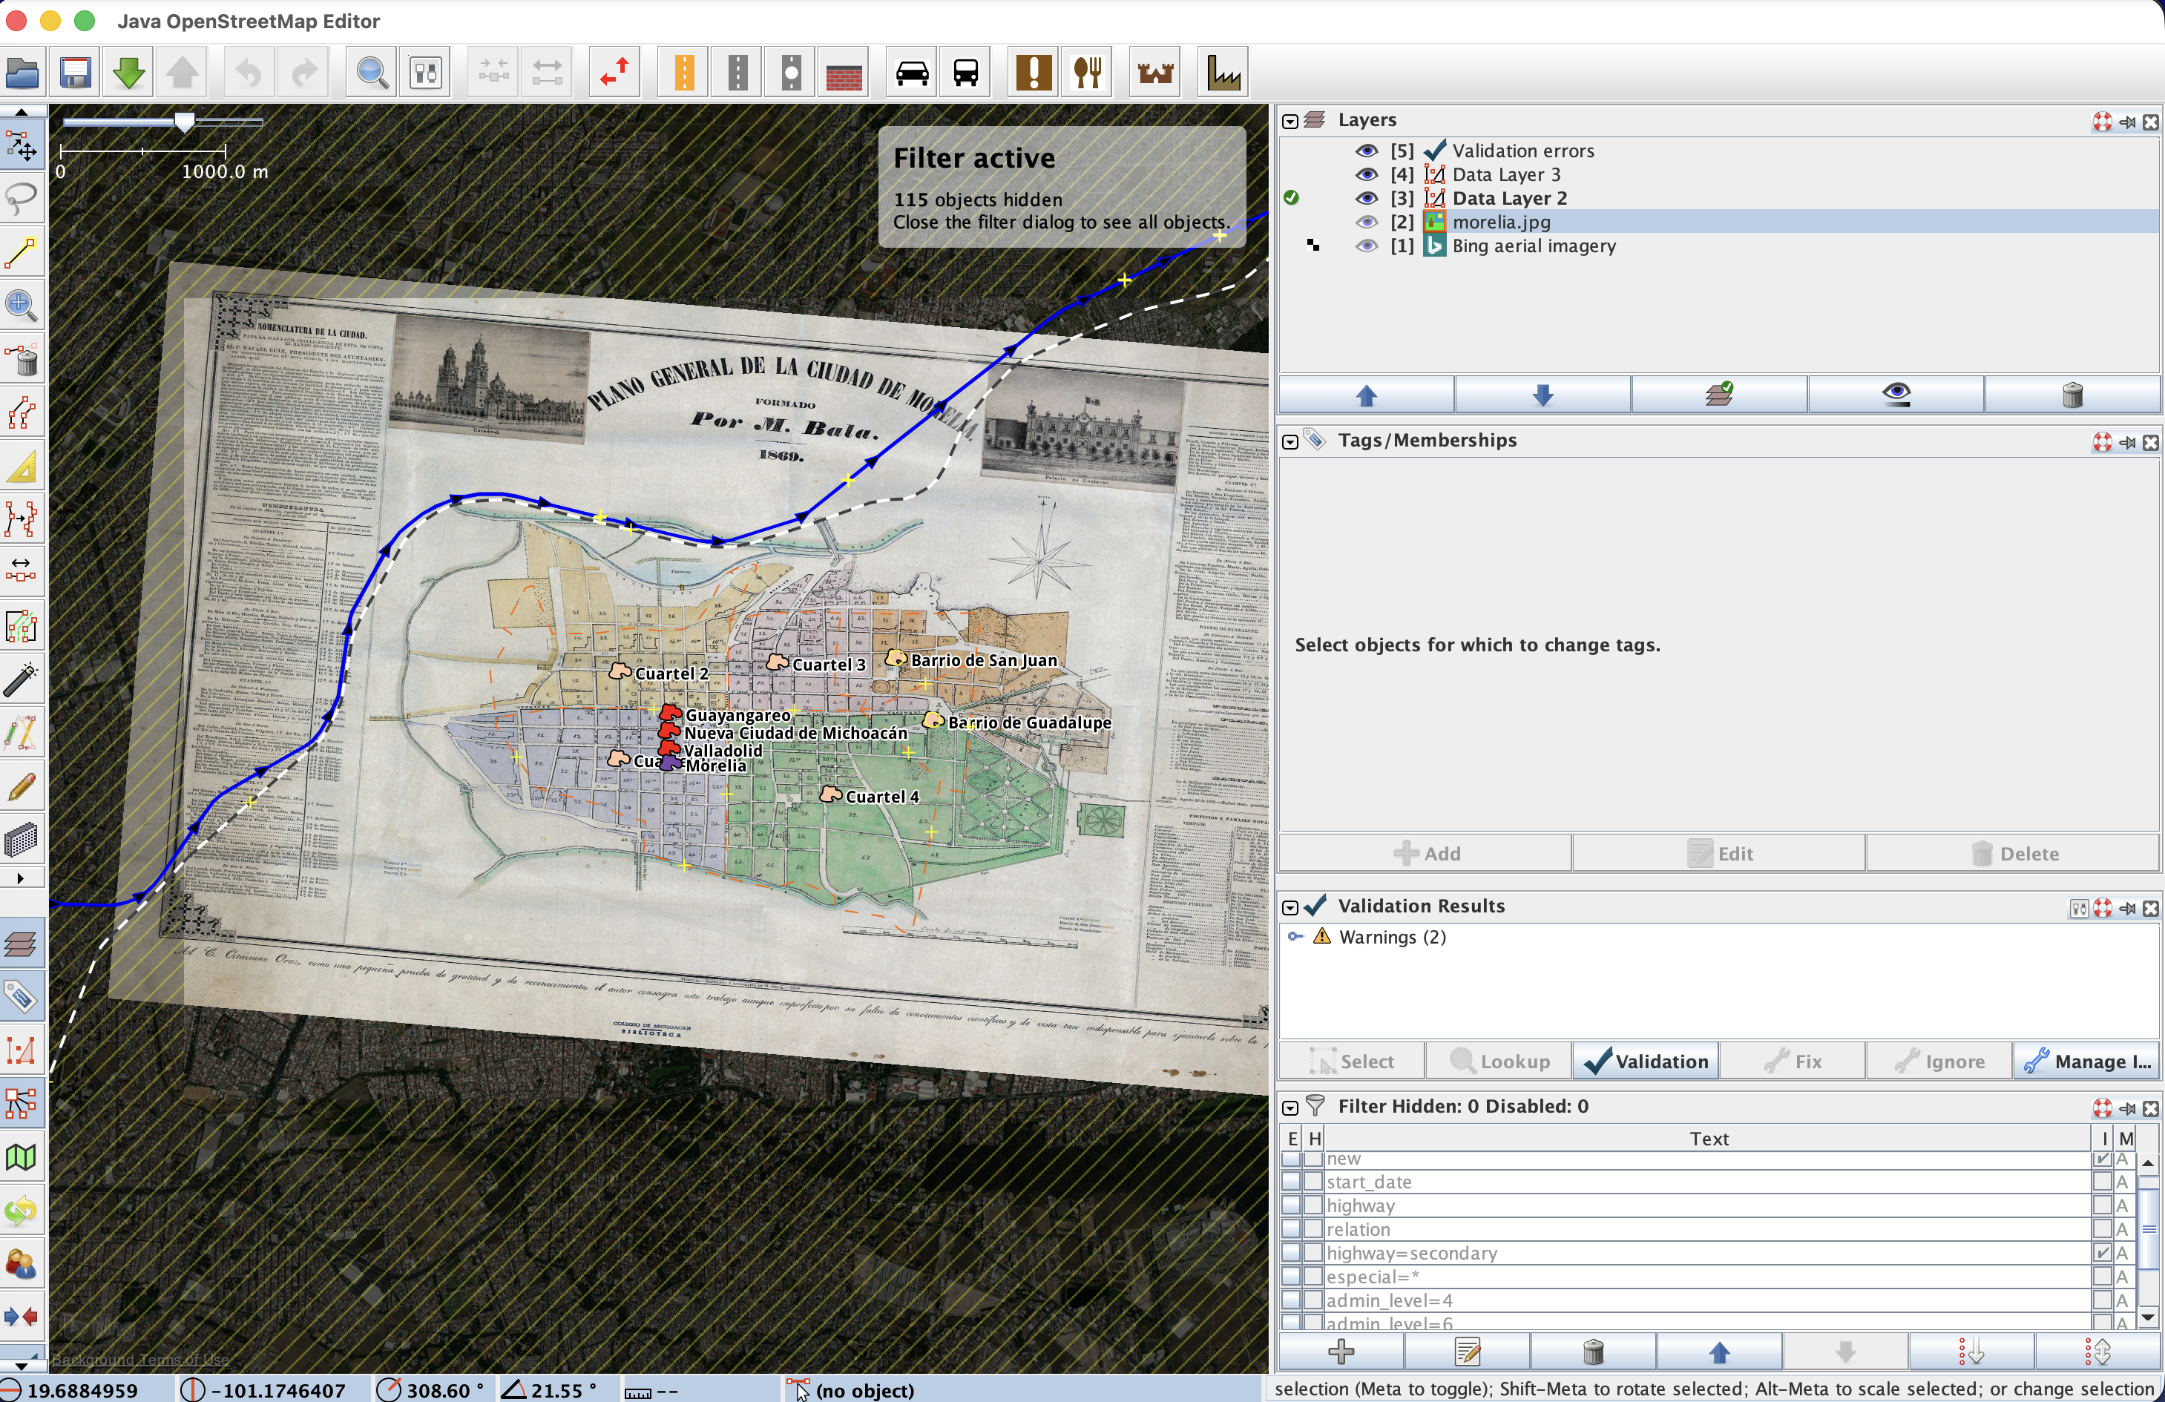Click the Text column header in filters
The height and width of the screenshot is (1402, 2165).
pyautogui.click(x=1709, y=1139)
